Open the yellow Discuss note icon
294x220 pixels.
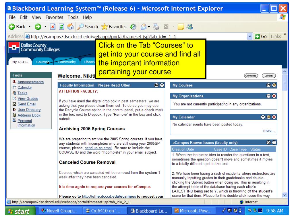tap(181, 27)
